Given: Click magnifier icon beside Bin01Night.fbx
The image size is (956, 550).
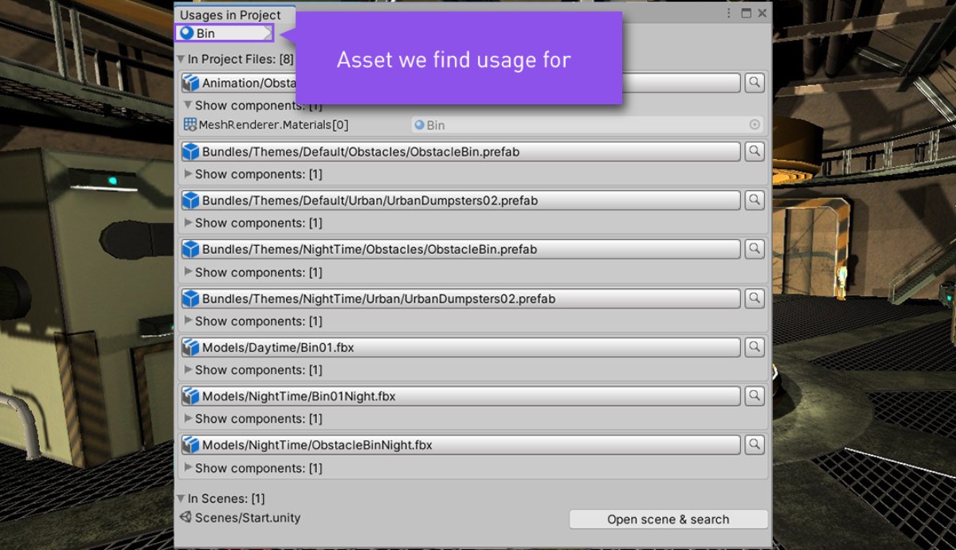Looking at the screenshot, I should click(x=754, y=396).
